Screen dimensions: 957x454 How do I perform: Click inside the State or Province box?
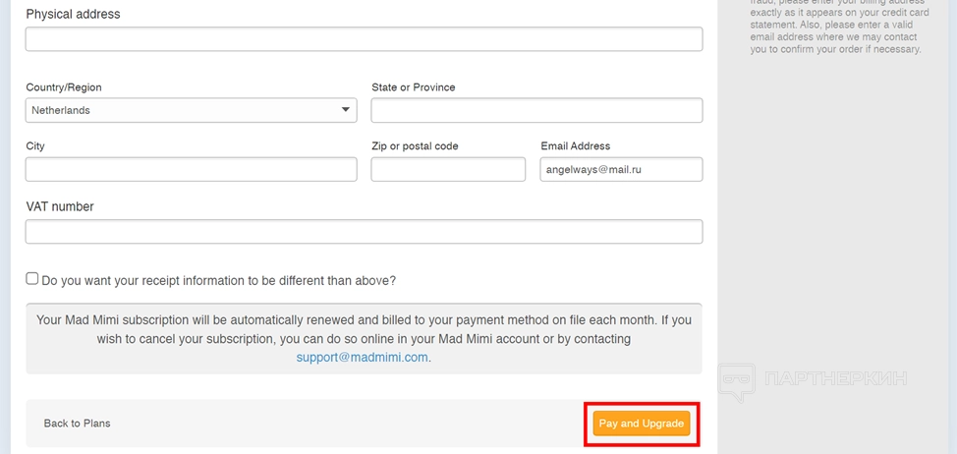tap(536, 110)
